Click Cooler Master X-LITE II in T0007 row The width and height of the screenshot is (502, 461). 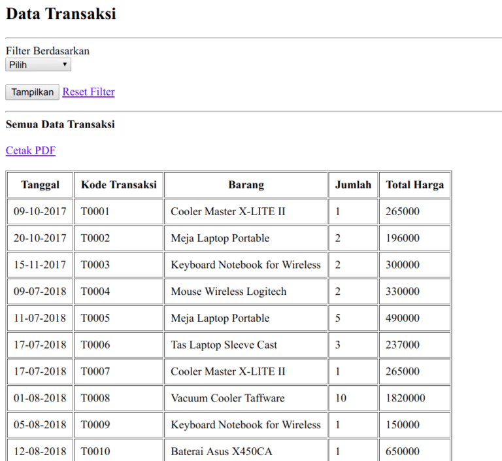[x=246, y=371]
